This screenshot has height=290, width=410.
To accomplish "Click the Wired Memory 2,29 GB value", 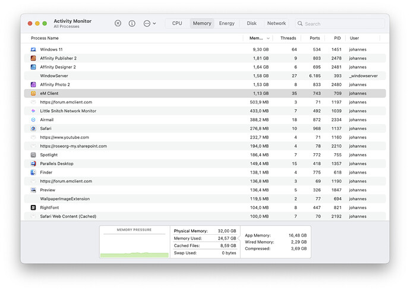I will point(299,242).
